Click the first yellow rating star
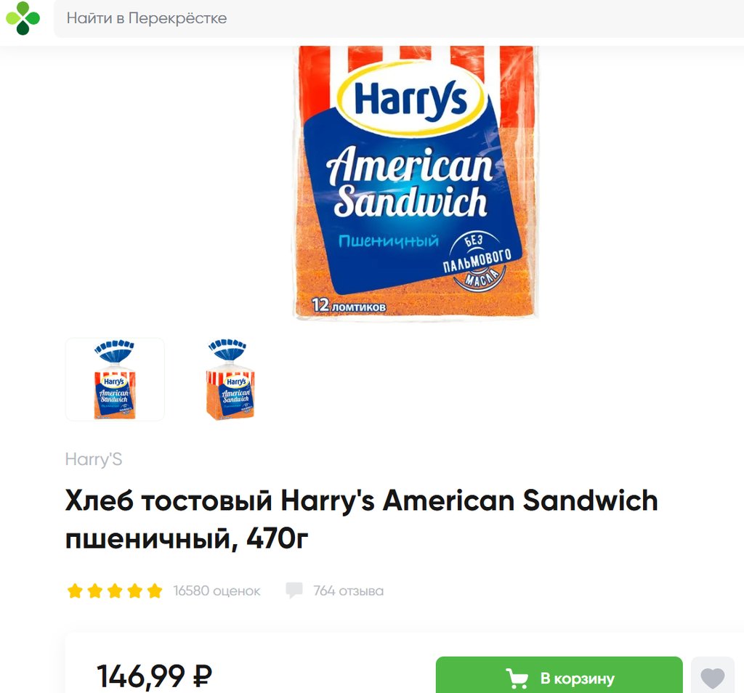Viewport: 744px width, 693px height. coord(75,591)
